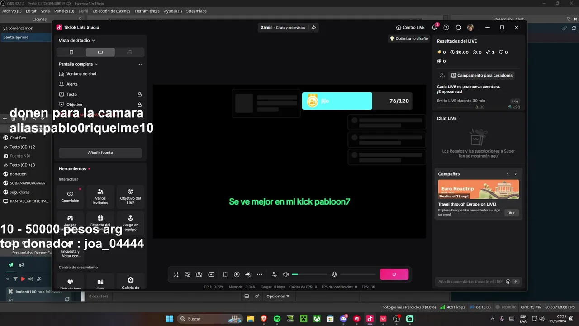Click the magic wand effects icon
The image size is (579, 326).
[x=176, y=274]
